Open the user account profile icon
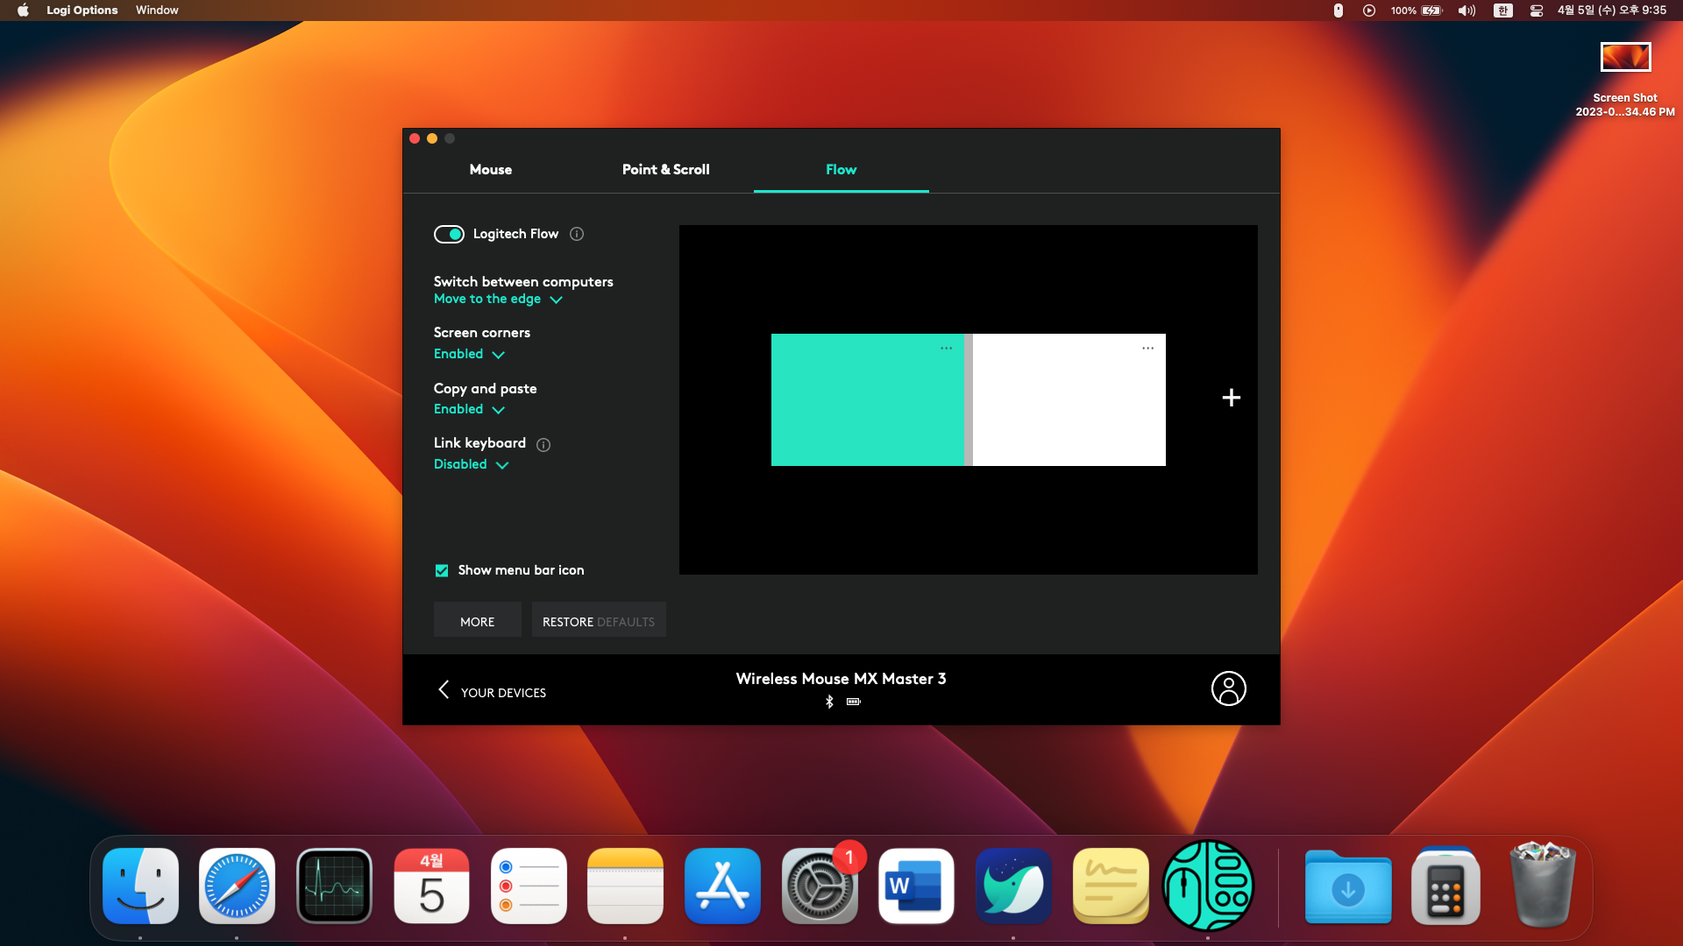The image size is (1683, 946). (1229, 688)
